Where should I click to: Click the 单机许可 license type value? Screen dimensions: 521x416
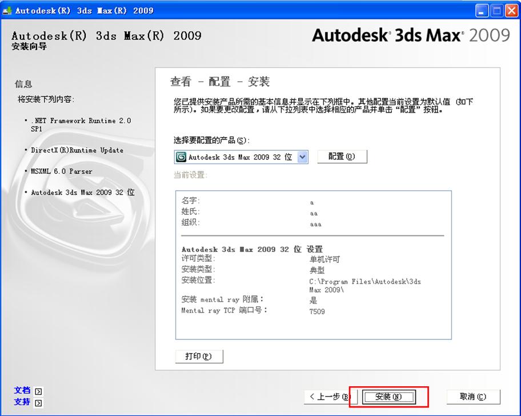tap(324, 259)
